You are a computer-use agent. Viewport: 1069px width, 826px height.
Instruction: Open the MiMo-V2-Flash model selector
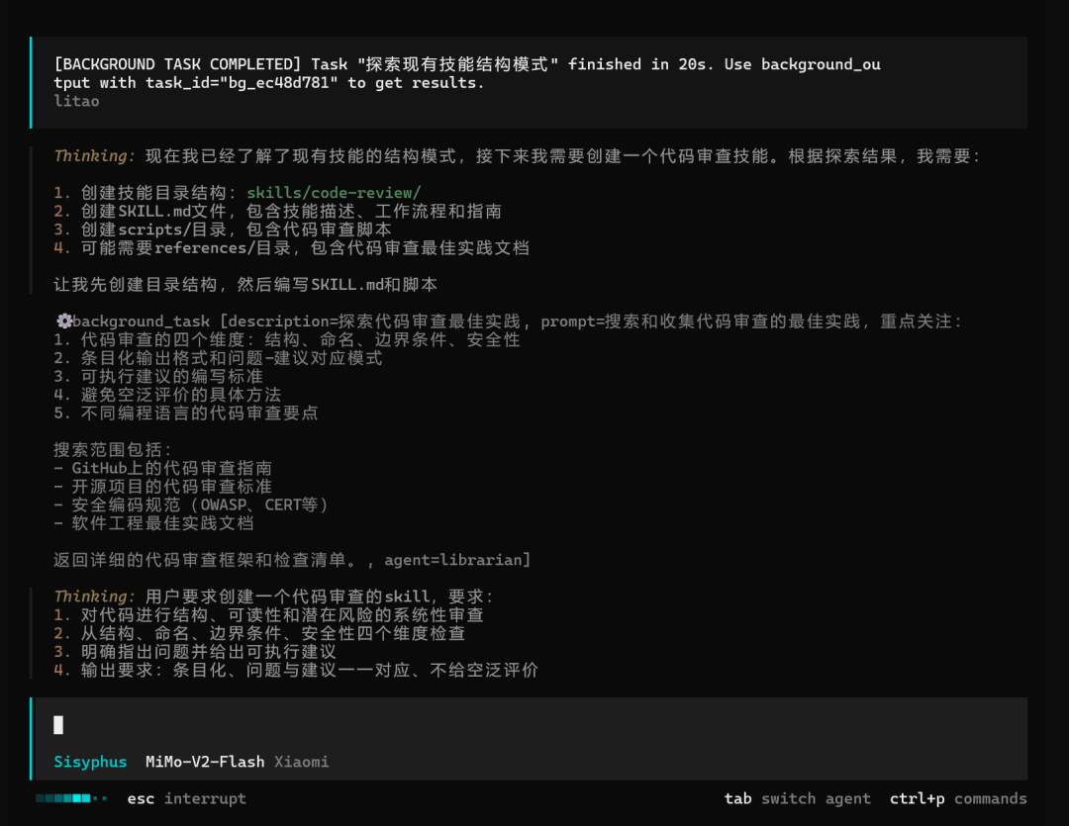tap(205, 762)
